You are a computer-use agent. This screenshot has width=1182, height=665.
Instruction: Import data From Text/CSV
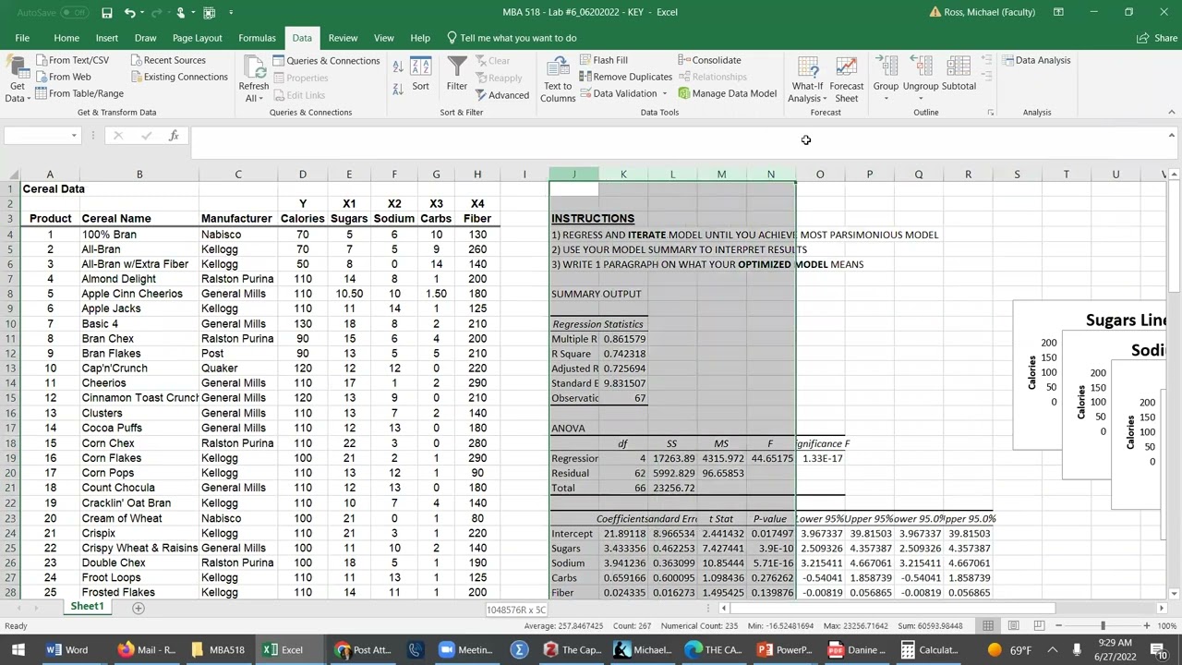(x=71, y=60)
